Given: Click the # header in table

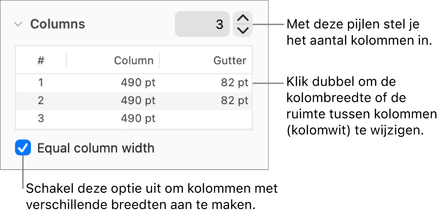Looking at the screenshot, I should [x=41, y=60].
